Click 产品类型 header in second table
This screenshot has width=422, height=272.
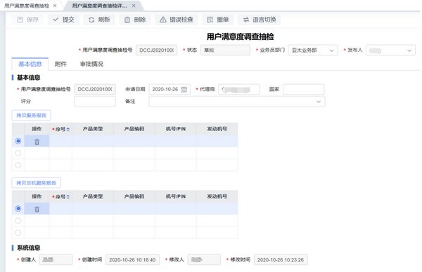click(x=93, y=196)
